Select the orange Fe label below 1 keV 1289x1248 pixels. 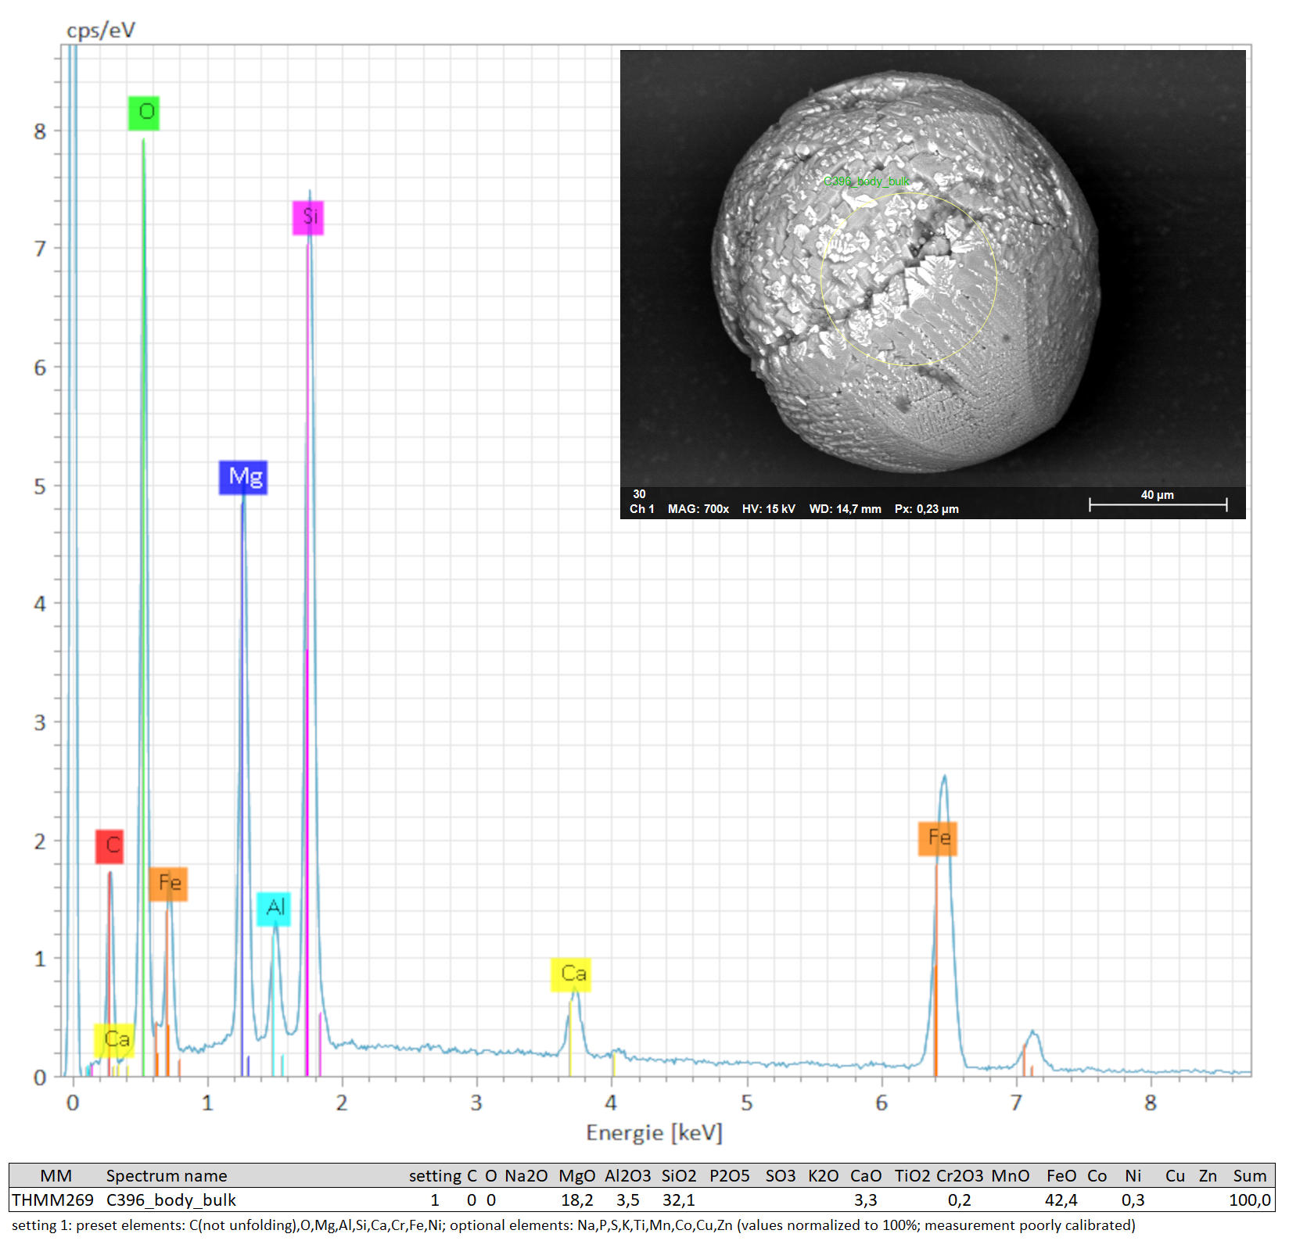(x=168, y=884)
